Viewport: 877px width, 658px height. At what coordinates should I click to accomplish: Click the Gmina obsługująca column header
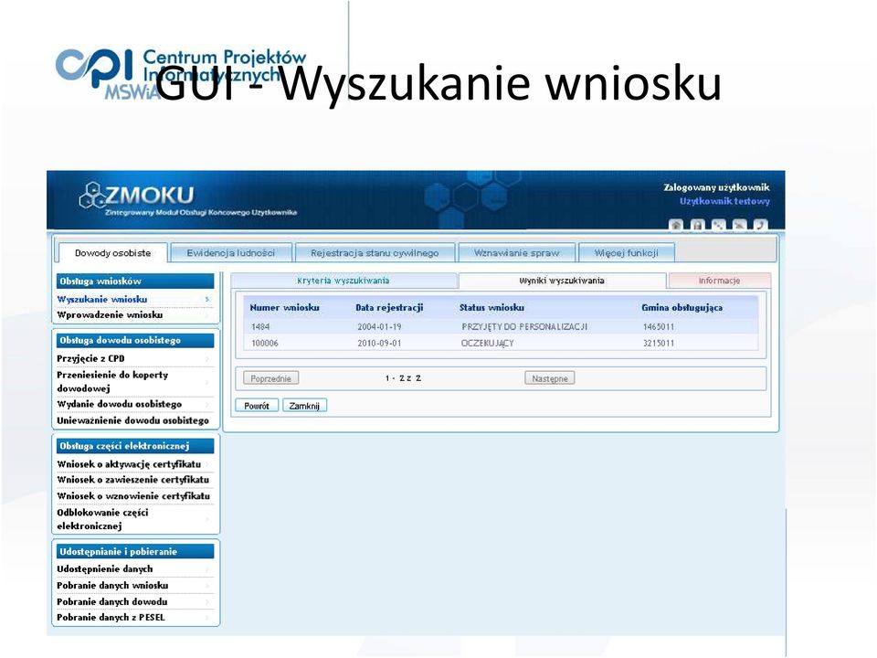682,308
